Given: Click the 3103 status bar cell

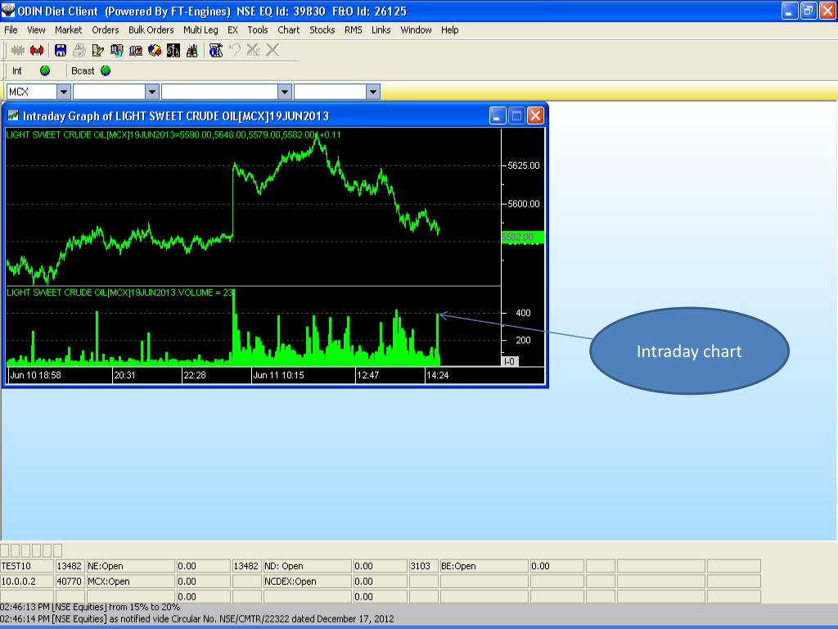Looking at the screenshot, I should (423, 566).
